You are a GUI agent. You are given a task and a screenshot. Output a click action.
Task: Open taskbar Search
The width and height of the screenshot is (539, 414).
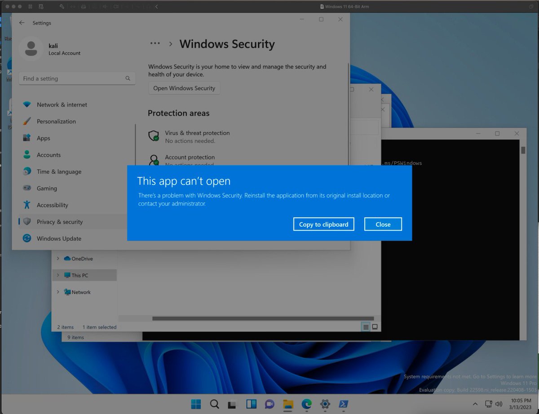tap(215, 404)
